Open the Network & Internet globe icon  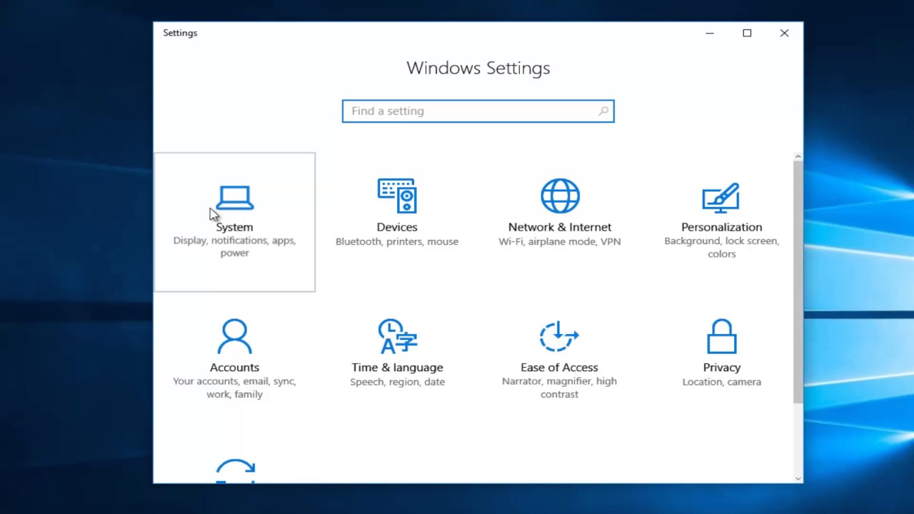[x=560, y=196]
